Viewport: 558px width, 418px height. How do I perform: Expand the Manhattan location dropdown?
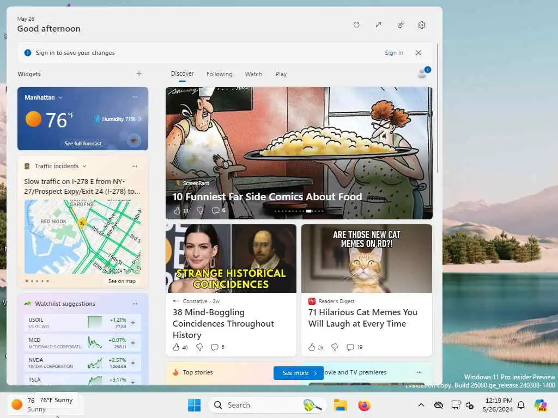pos(60,97)
